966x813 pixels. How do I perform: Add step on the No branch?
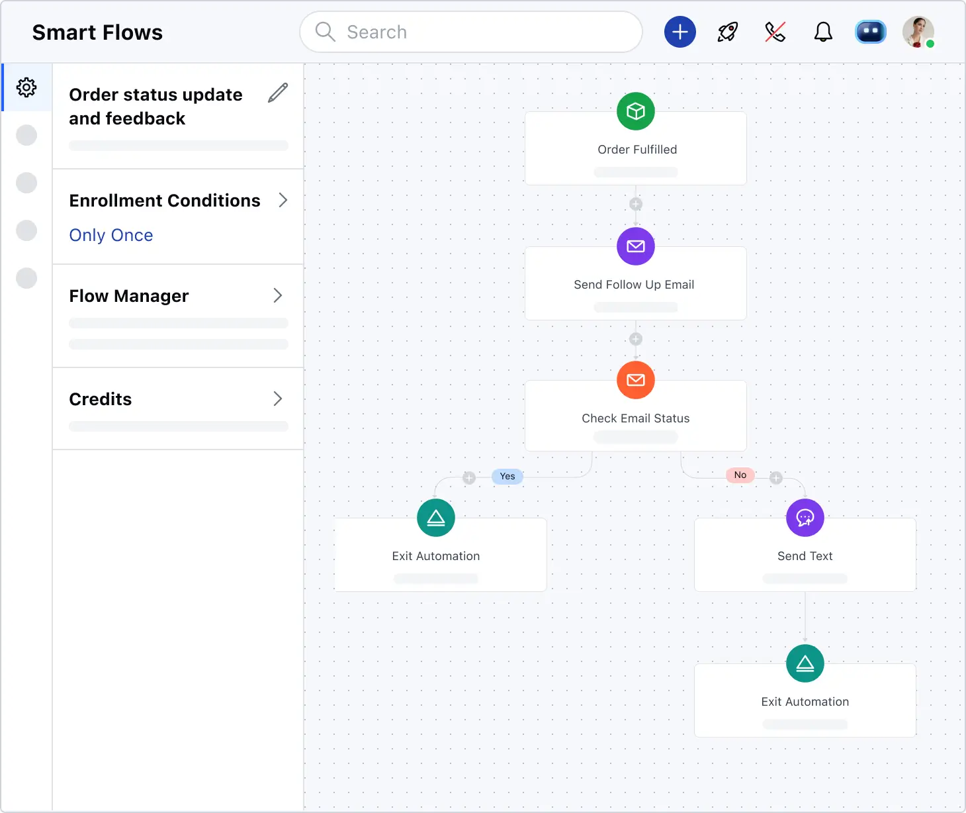tap(776, 478)
